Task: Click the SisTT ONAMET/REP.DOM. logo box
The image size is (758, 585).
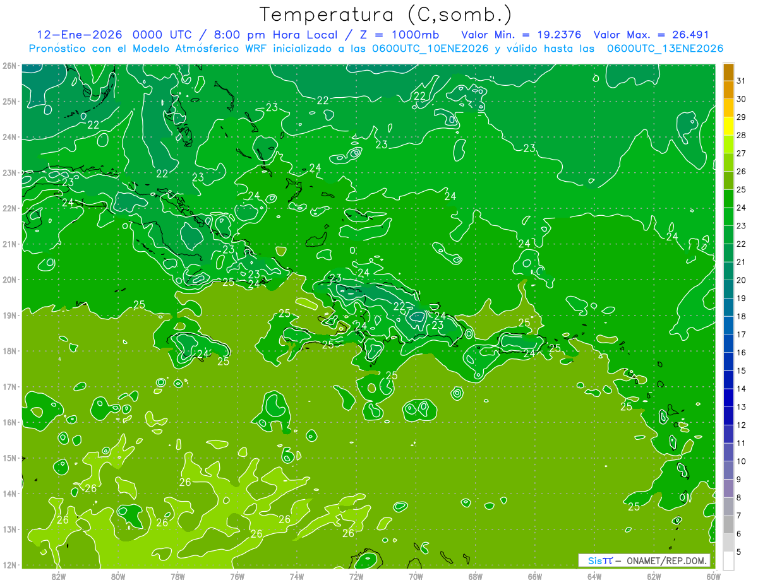Action: point(644,560)
